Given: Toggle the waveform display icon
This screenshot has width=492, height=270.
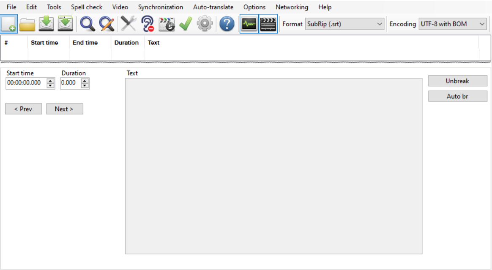Looking at the screenshot, I should pos(249,24).
